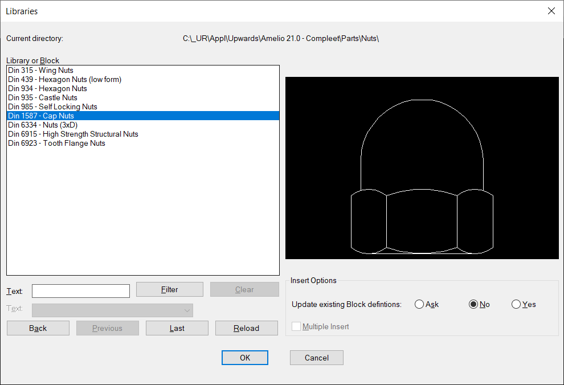The width and height of the screenshot is (564, 385).
Task: Click the Filter button
Action: click(169, 289)
